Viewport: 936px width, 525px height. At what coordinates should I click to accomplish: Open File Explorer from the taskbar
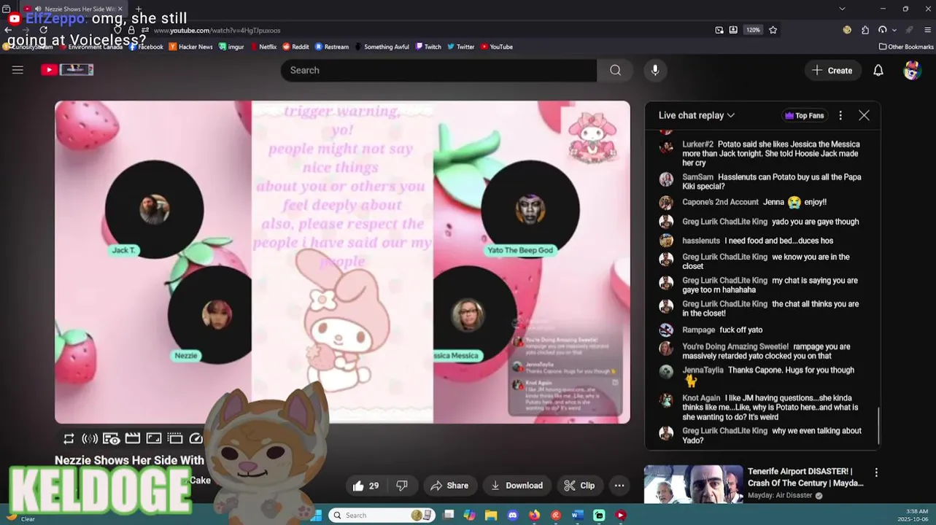tap(491, 515)
